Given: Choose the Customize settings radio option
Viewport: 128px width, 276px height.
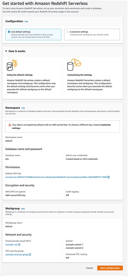Looking at the screenshot, I should [68, 32].
